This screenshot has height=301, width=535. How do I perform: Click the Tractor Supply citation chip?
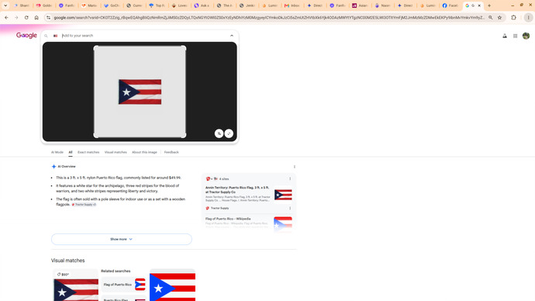[84, 205]
